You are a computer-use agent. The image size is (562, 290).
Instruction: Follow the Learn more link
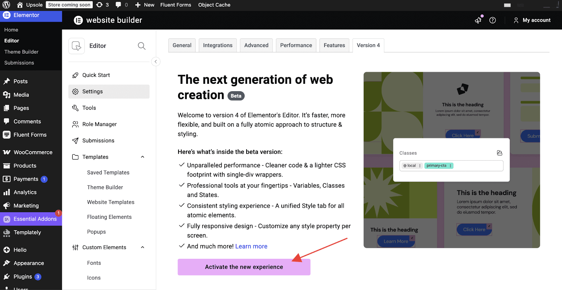point(251,246)
